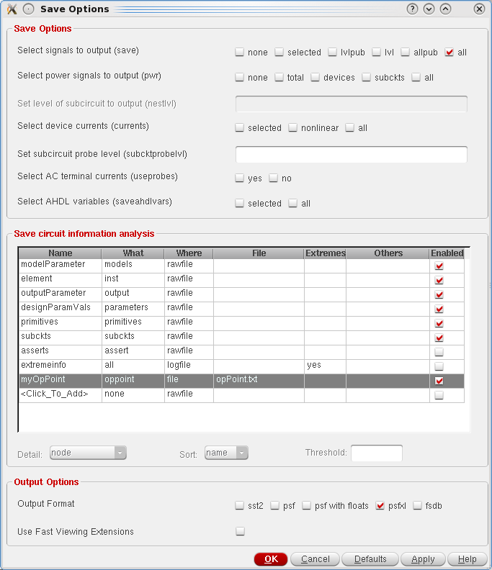Click the 'Name' column header

click(x=61, y=253)
